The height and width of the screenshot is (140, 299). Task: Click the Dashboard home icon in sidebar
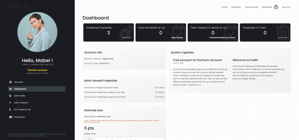click(x=11, y=89)
